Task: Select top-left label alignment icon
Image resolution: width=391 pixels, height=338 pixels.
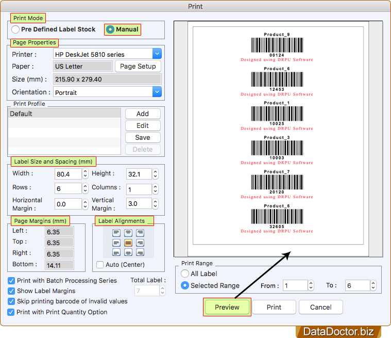Action: pos(116,233)
